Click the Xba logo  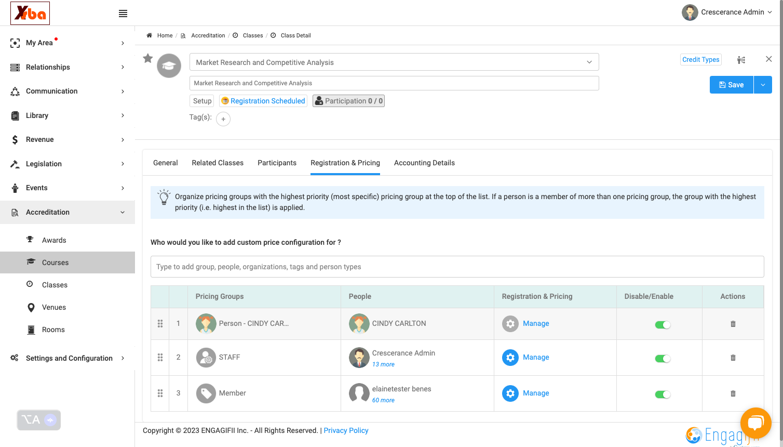coord(30,13)
